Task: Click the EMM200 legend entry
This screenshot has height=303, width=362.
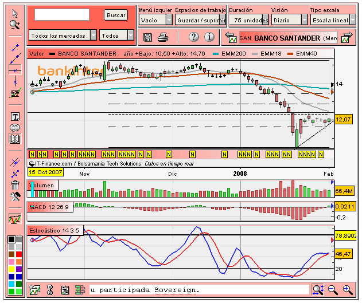Action: tap(229, 54)
